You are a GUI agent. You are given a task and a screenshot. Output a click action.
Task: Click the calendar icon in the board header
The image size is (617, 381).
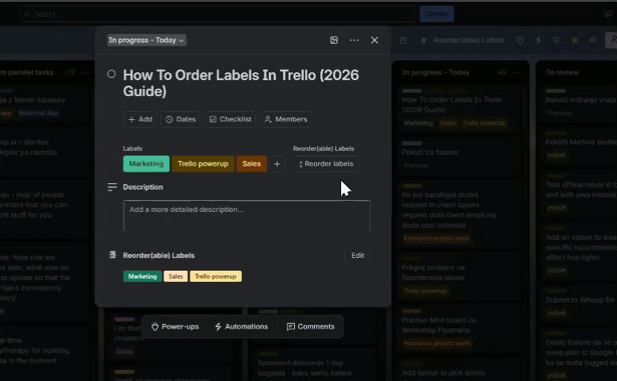[x=403, y=40]
